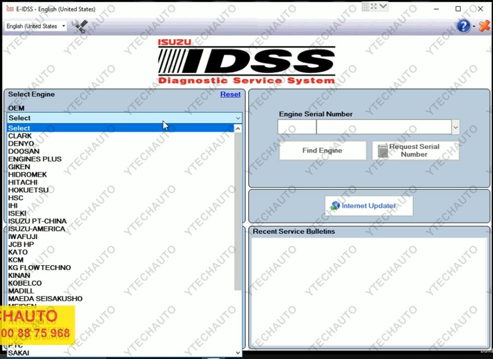This screenshot has width=493, height=359.
Task: Maximize the E-IDSS window
Action: pos(458,9)
